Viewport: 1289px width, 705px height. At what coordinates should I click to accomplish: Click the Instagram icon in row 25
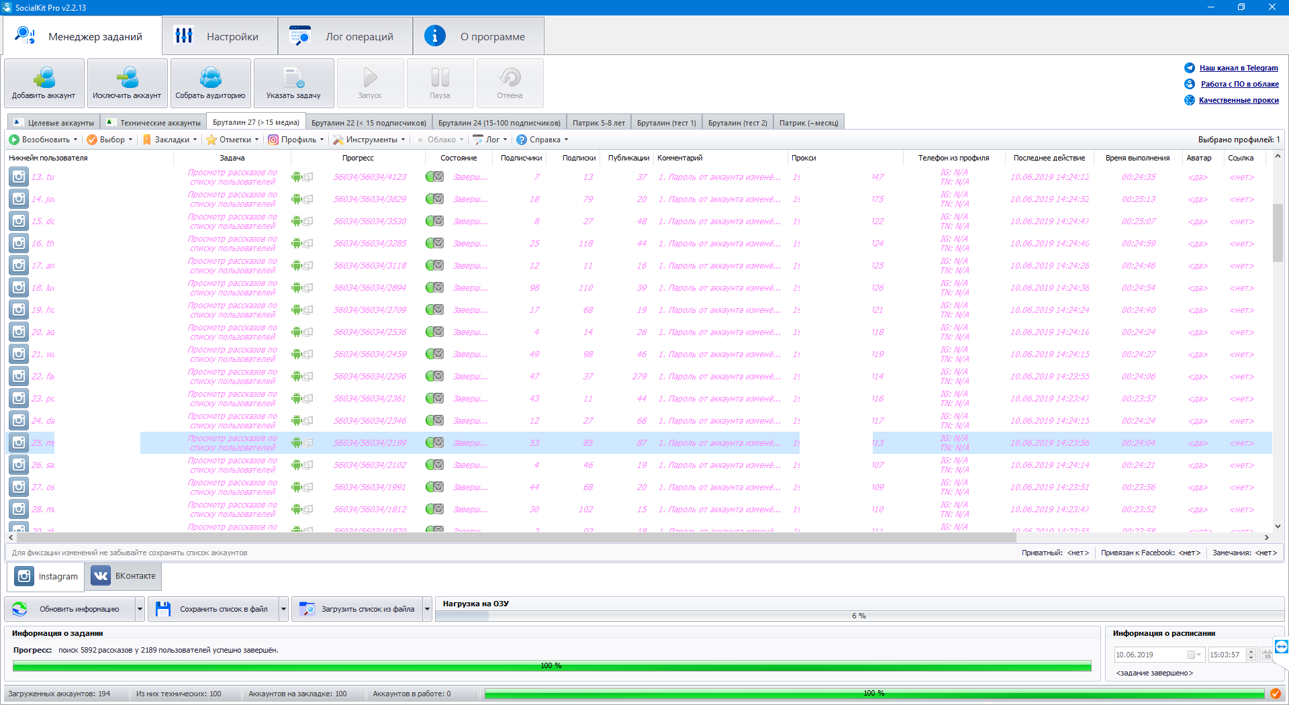19,442
